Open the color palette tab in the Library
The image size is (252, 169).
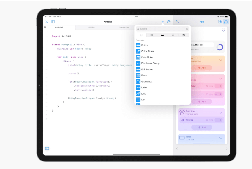point(184,35)
